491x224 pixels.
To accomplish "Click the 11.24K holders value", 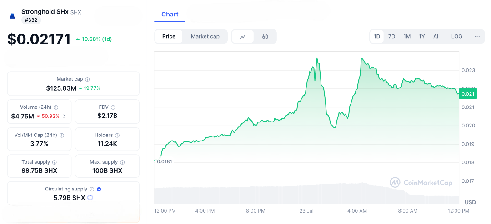I will click(107, 144).
